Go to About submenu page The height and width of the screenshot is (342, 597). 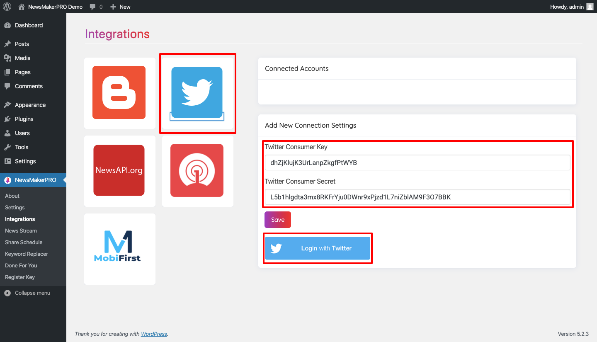click(x=12, y=196)
